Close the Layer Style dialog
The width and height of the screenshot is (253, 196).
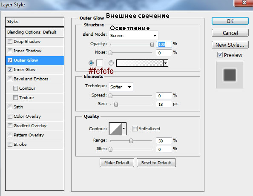244,3
